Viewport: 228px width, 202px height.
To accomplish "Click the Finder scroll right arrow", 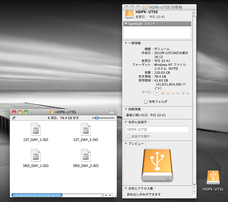I will pyautogui.click(x=110, y=195).
